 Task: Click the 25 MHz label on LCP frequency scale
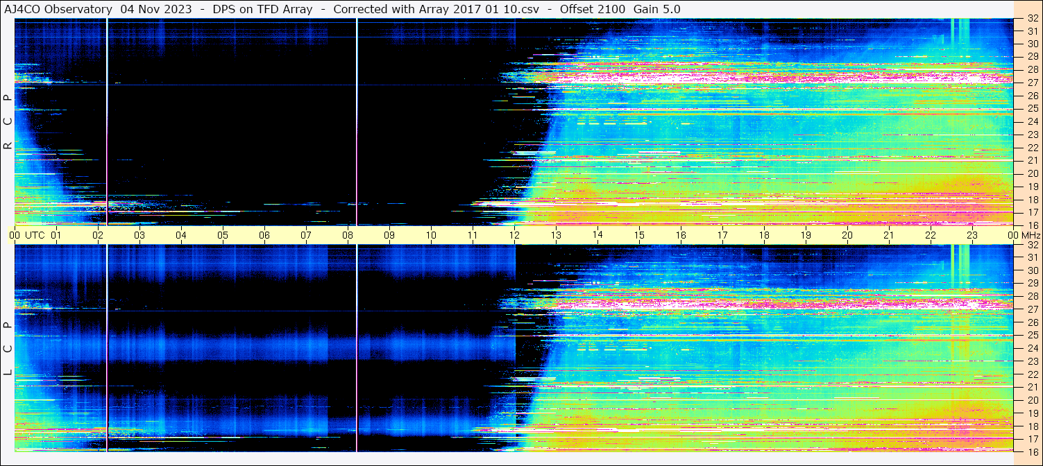(1032, 335)
